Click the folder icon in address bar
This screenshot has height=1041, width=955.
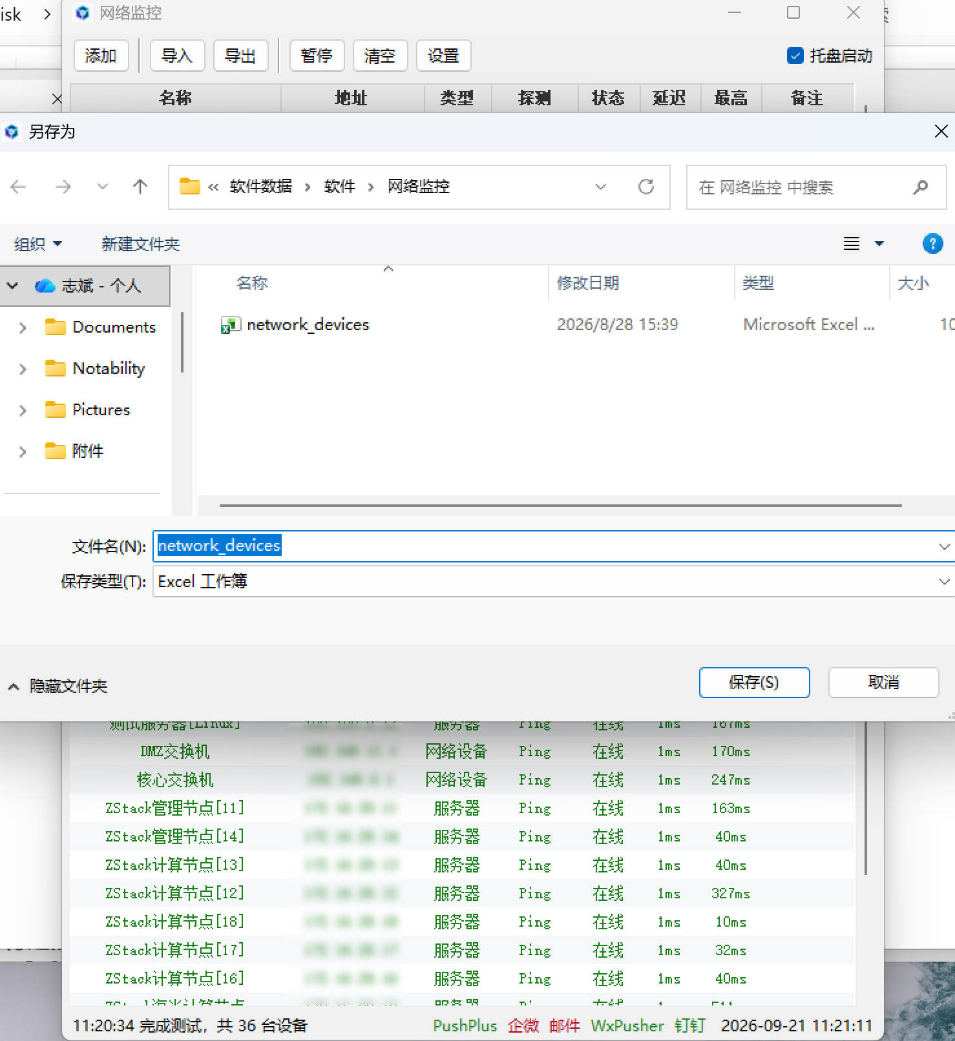[189, 187]
